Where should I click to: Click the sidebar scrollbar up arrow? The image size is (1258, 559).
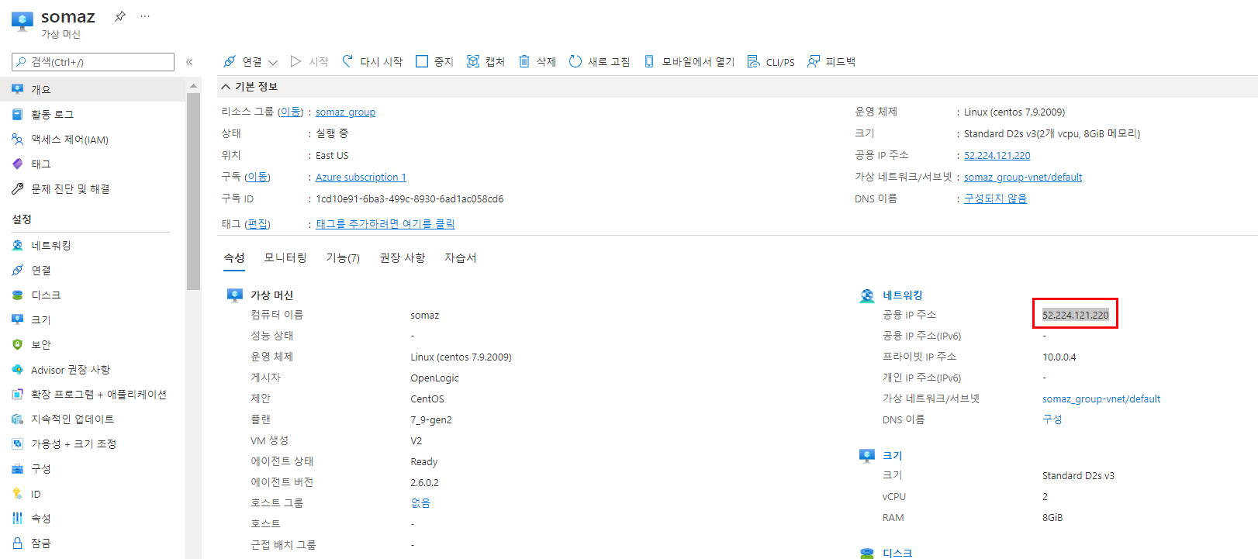point(193,85)
